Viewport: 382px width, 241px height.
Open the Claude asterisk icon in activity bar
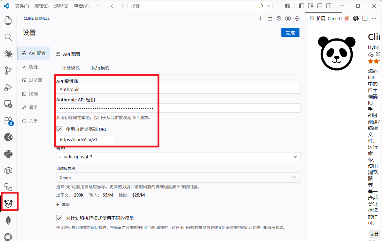pos(8,54)
